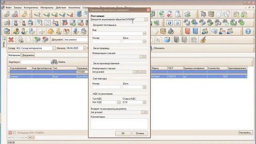256x144 pixels.
Task: Click the ГОСТ column header
Action: (x=175, y=68)
